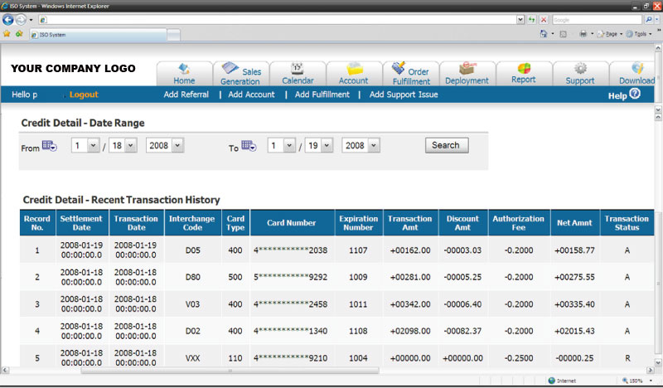Click the Print toolbar icon
Viewport: 663px width, 388px height.
coord(583,34)
